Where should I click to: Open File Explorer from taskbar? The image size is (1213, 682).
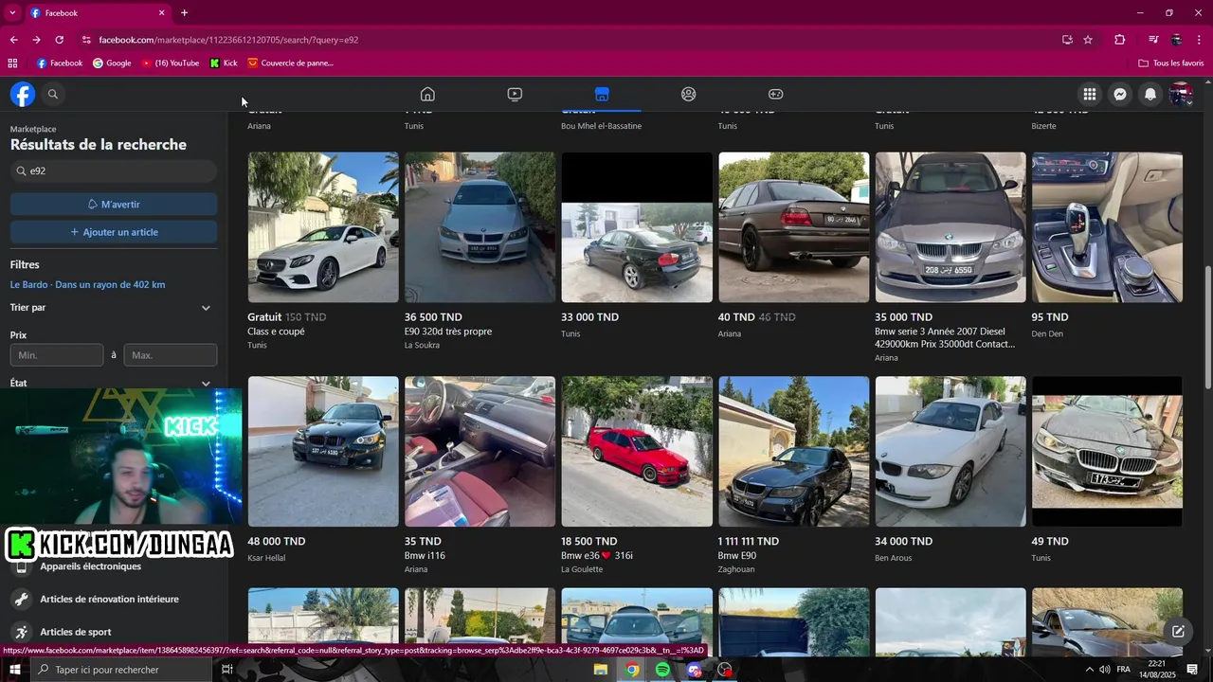pos(600,670)
